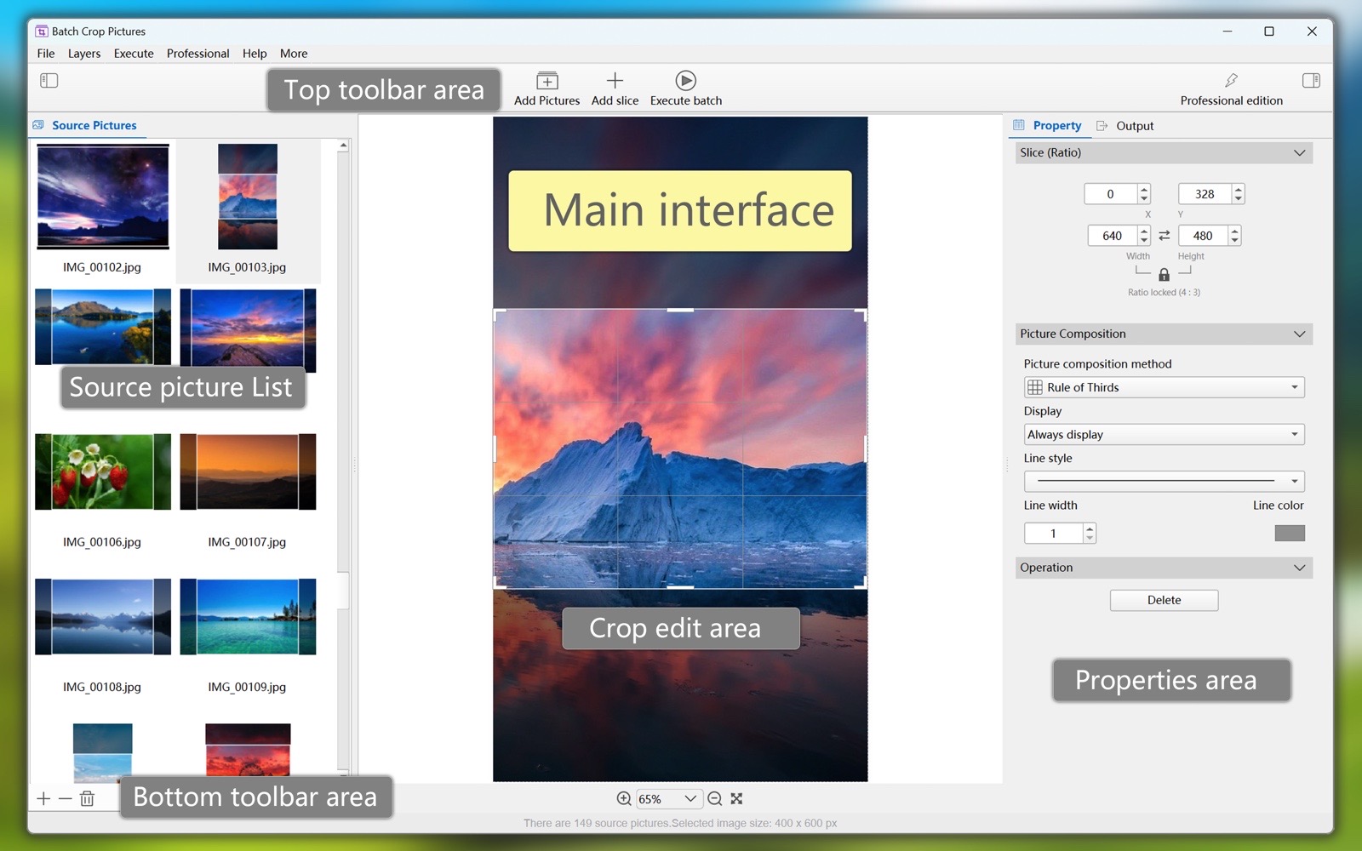The height and width of the screenshot is (851, 1362).
Task: Click the Add slice plus icon
Action: [x=615, y=81]
